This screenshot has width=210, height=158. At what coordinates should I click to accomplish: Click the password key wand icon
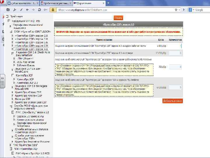(45, 10)
